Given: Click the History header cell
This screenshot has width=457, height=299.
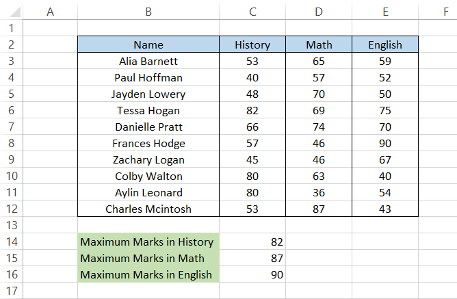Looking at the screenshot, I should pos(252,44).
